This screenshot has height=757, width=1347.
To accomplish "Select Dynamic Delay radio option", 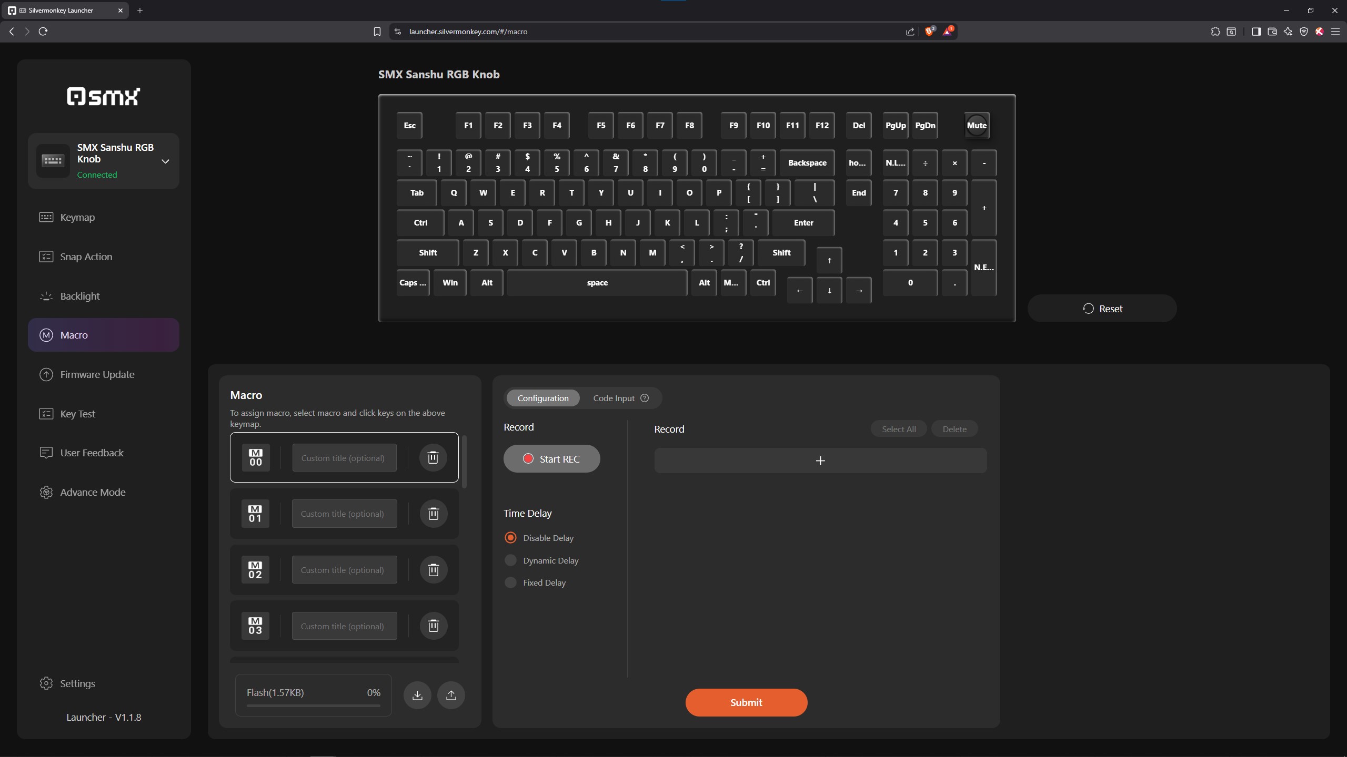I will coord(510,560).
